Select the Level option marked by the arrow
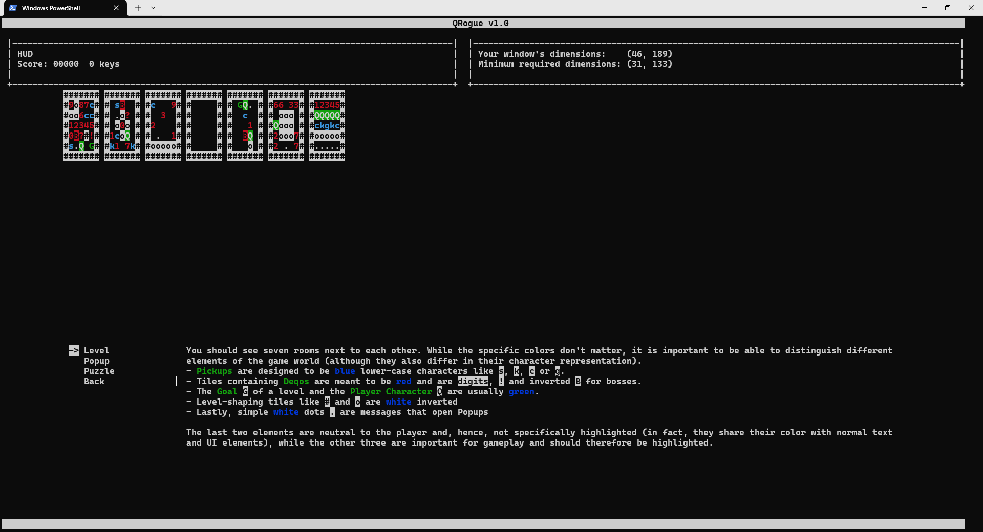 [96, 350]
